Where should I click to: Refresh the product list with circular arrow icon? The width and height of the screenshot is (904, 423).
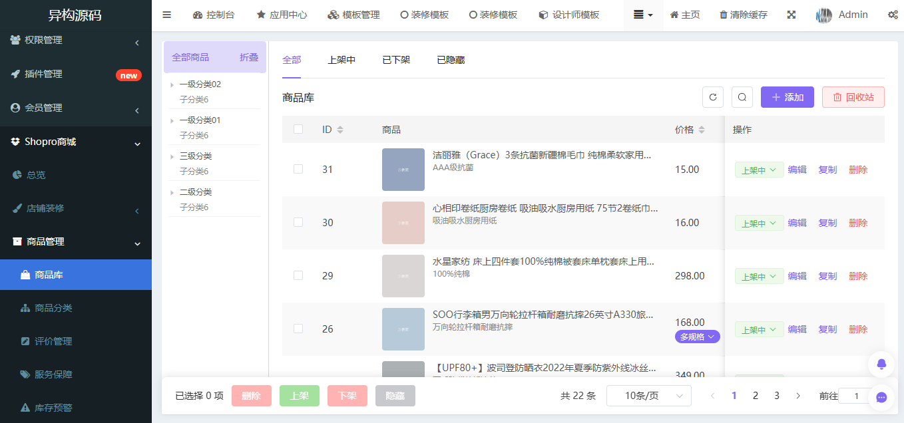(713, 96)
